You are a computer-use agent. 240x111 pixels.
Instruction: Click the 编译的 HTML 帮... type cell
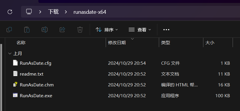pos(179,85)
